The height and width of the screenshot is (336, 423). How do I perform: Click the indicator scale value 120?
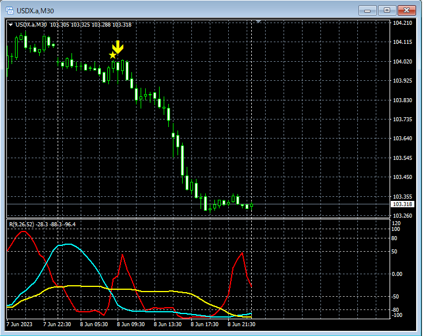pos(396,223)
